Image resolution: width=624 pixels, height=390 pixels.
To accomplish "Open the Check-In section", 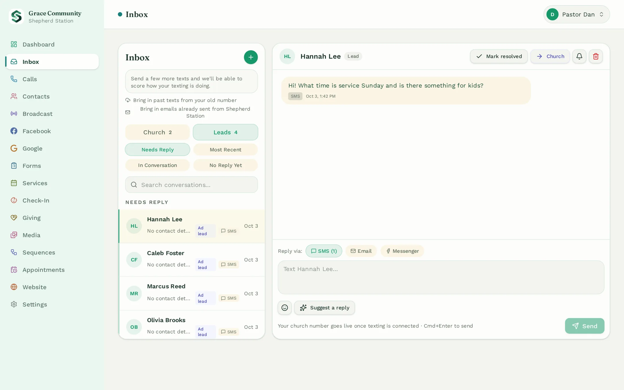I will 52,200.
